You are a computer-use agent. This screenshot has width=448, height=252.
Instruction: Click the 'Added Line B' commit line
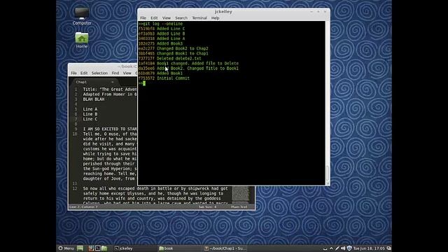coord(162,34)
